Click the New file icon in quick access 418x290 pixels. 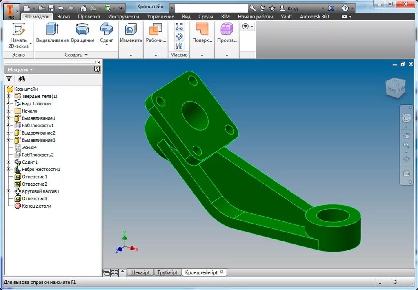(x=27, y=8)
